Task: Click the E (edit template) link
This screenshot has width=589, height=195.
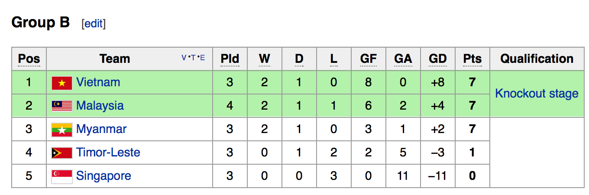Action: (202, 58)
